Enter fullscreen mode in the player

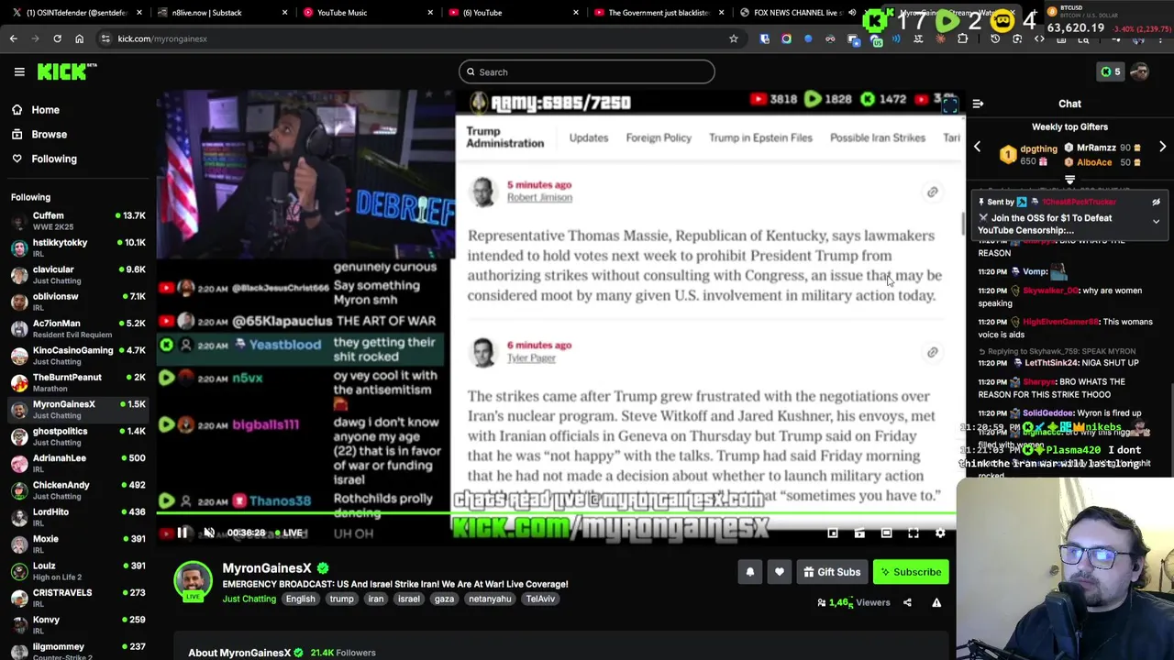point(914,533)
